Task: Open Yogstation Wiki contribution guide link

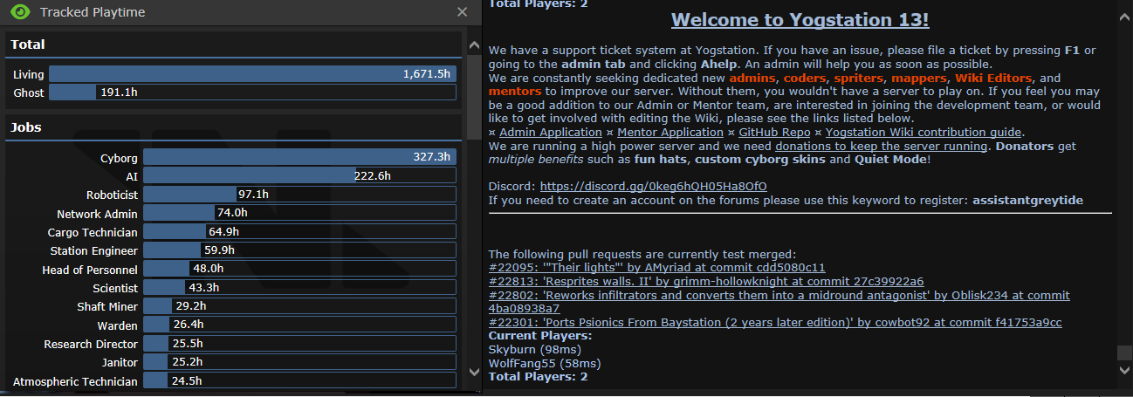Action: [x=924, y=133]
